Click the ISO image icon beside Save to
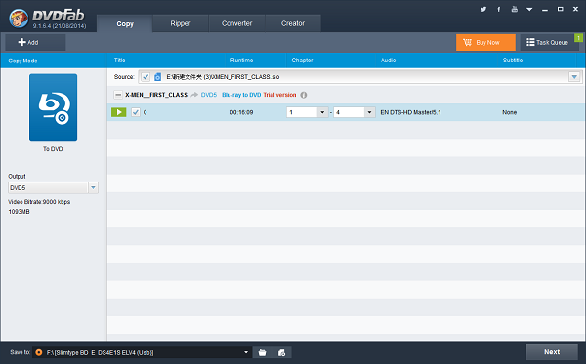The height and width of the screenshot is (364, 586). tap(282, 352)
